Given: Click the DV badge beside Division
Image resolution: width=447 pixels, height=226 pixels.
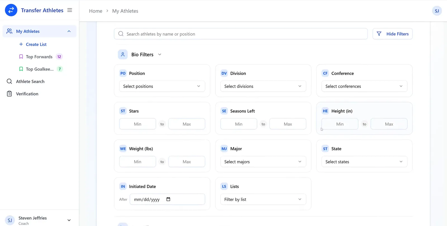Looking at the screenshot, I should (224, 73).
